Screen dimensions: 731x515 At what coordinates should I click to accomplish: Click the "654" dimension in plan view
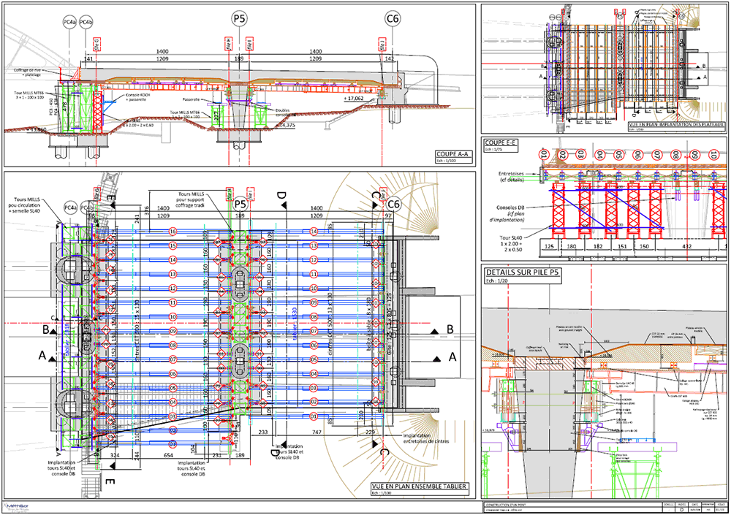pyautogui.click(x=168, y=455)
